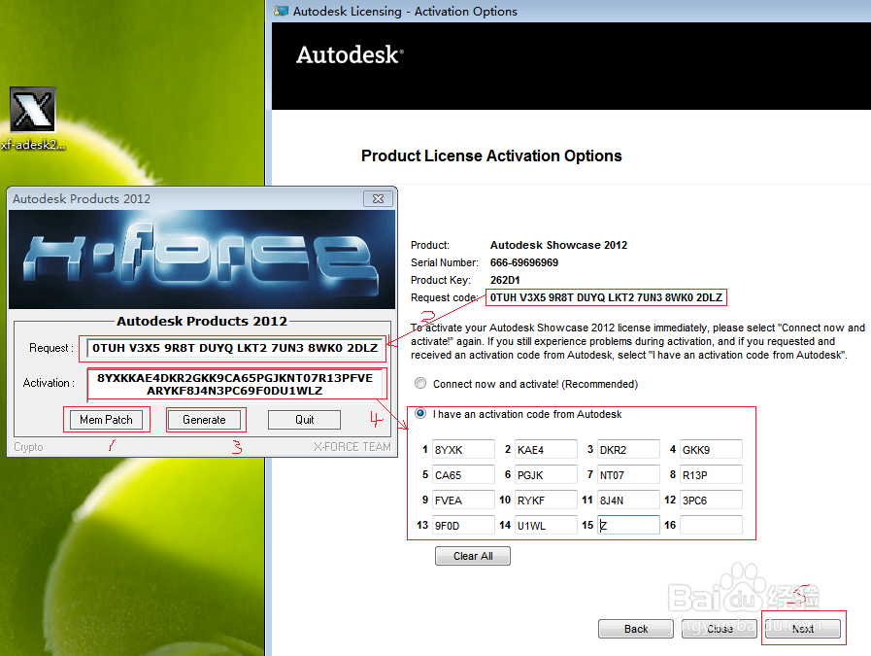The width and height of the screenshot is (871, 656).
Task: Click the product key 262D1
Action: (505, 280)
